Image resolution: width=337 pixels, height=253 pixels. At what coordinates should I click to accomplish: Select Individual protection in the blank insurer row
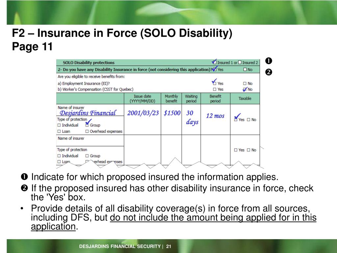coord(59,156)
